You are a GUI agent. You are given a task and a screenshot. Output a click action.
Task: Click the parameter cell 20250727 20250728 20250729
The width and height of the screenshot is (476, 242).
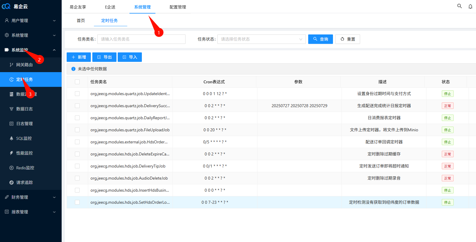(x=299, y=106)
